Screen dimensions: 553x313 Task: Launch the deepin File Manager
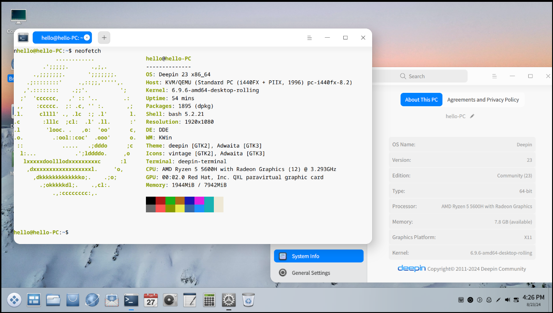(53, 300)
